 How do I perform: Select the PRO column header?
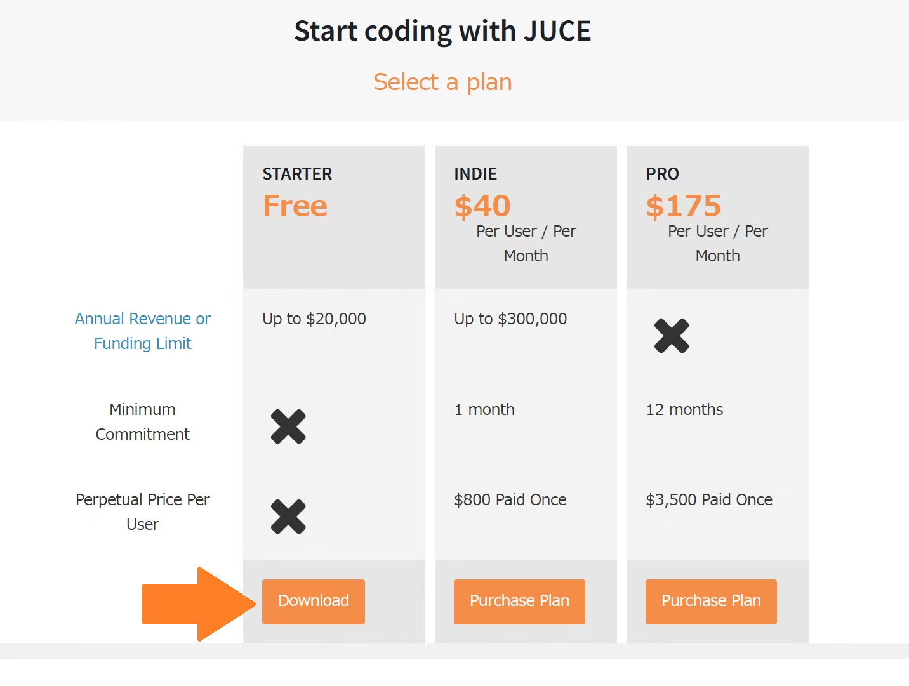pos(662,173)
